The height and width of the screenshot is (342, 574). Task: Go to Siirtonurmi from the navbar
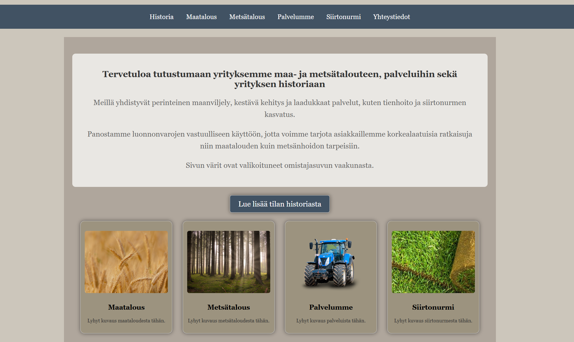point(343,17)
